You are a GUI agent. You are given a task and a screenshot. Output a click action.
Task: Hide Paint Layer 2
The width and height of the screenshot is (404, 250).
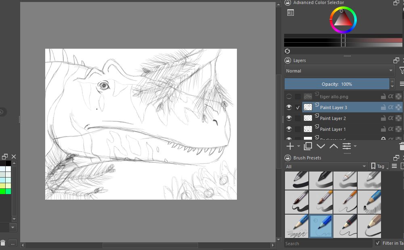click(x=289, y=118)
